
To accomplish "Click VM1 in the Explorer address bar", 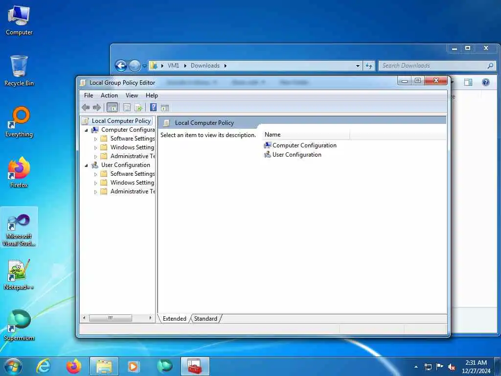I will [x=173, y=66].
